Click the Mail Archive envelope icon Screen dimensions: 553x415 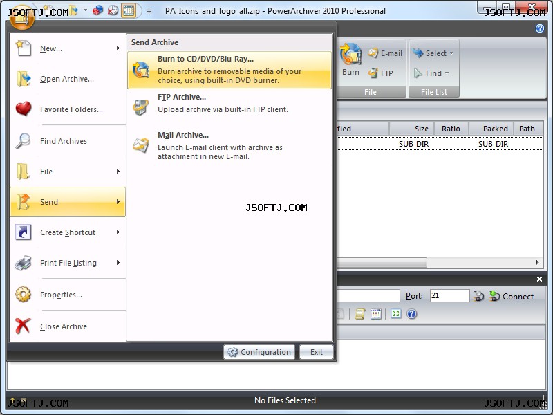pos(141,145)
